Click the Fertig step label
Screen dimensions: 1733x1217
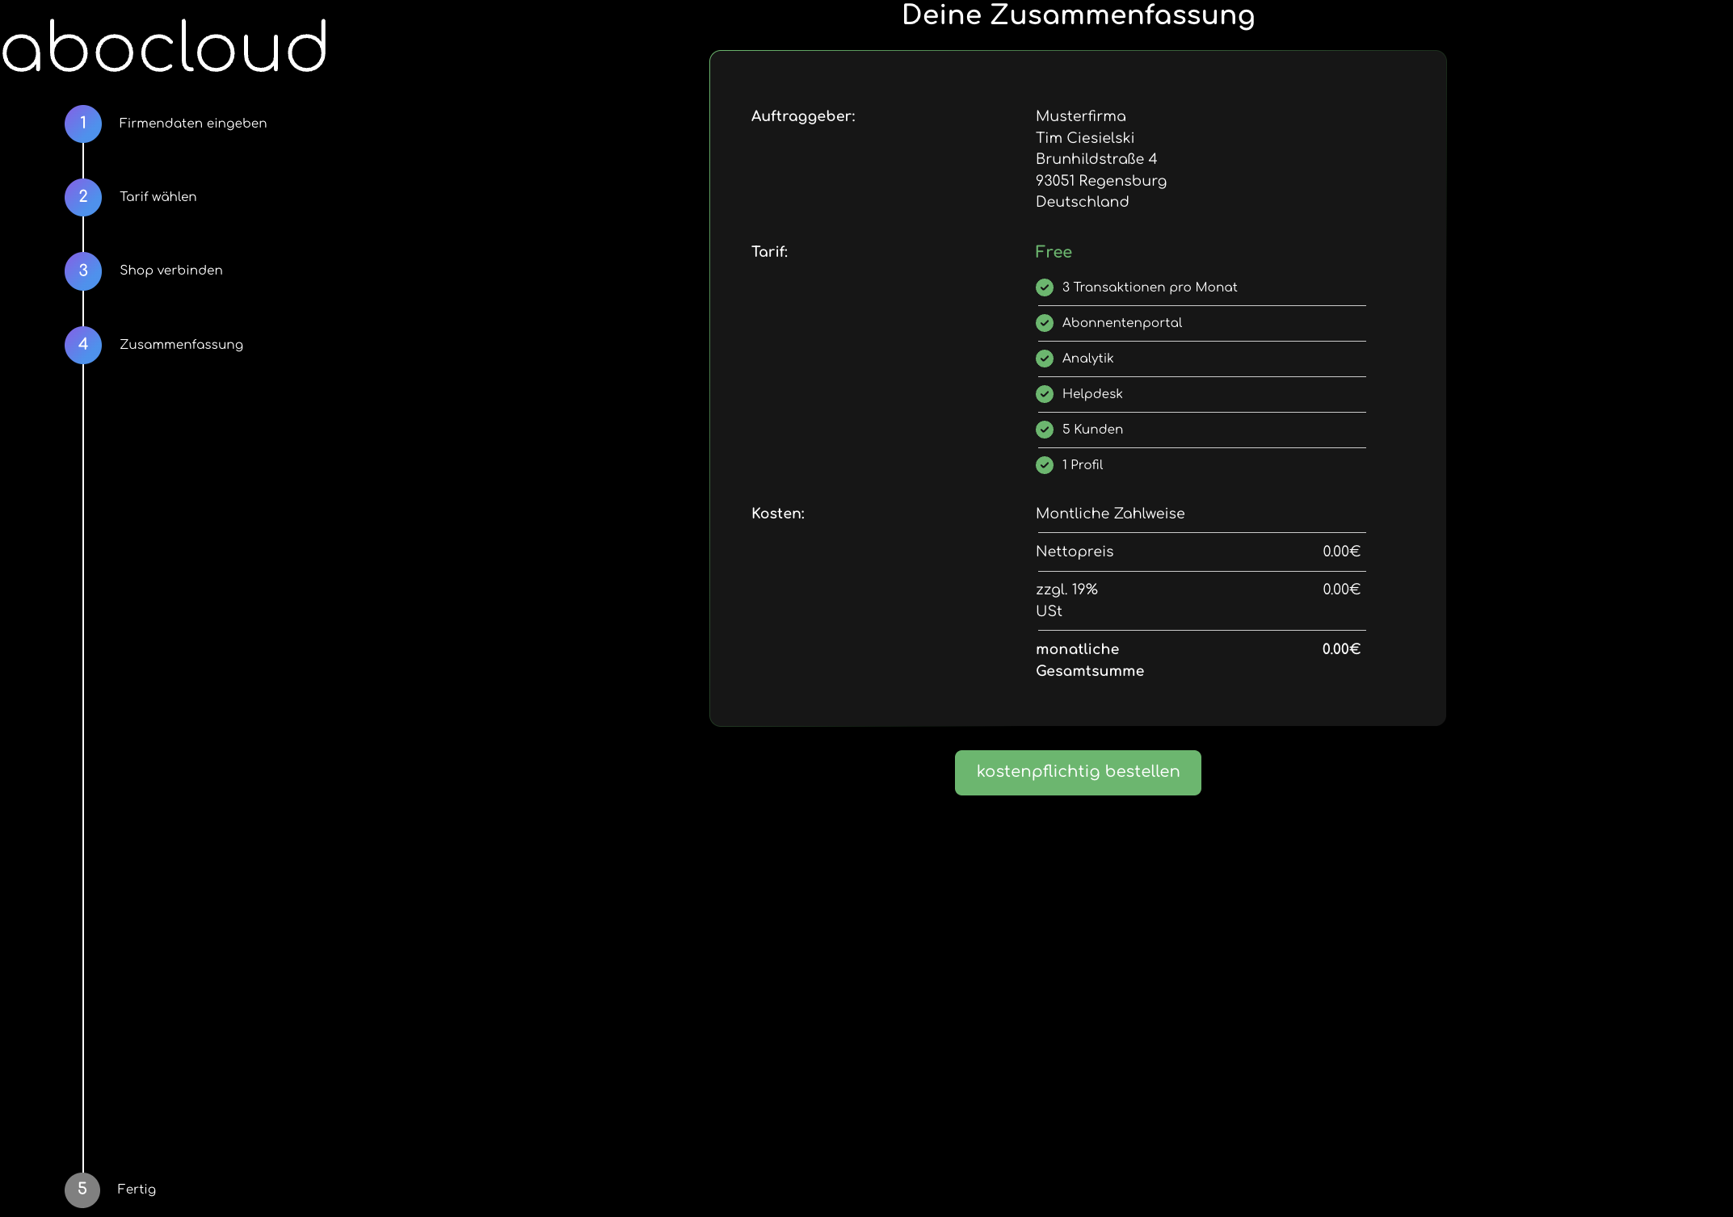[137, 1190]
